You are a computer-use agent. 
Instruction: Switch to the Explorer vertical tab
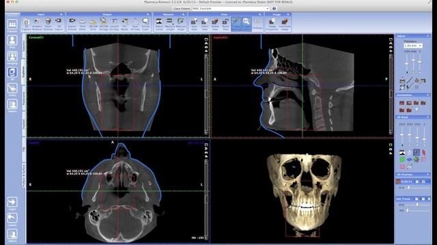coord(24,71)
